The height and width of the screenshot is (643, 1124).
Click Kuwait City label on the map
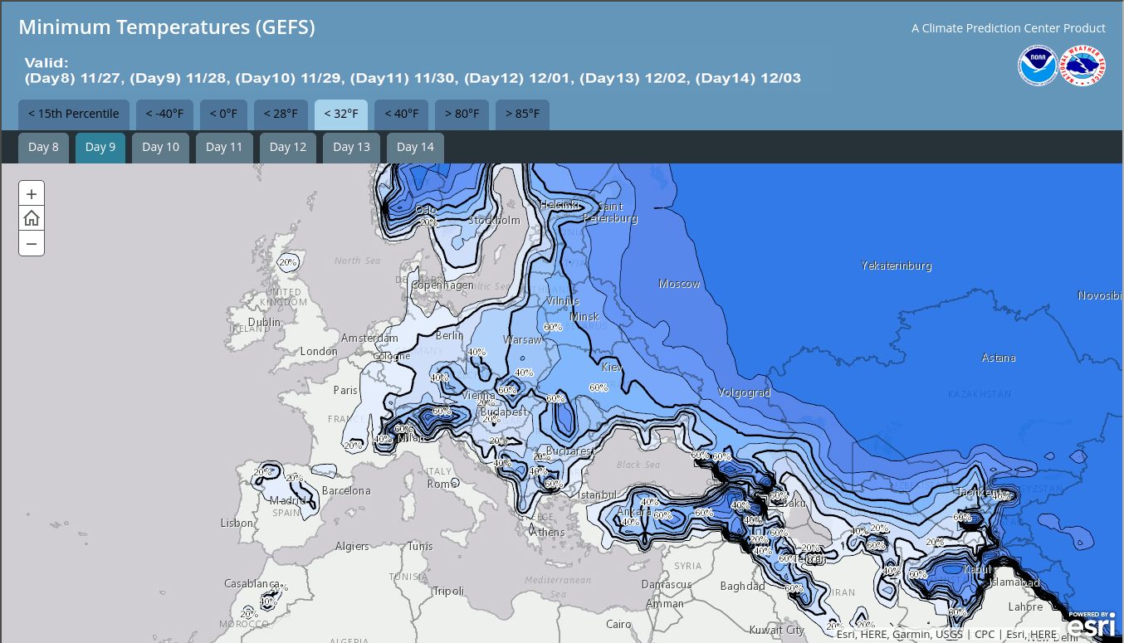click(x=777, y=630)
